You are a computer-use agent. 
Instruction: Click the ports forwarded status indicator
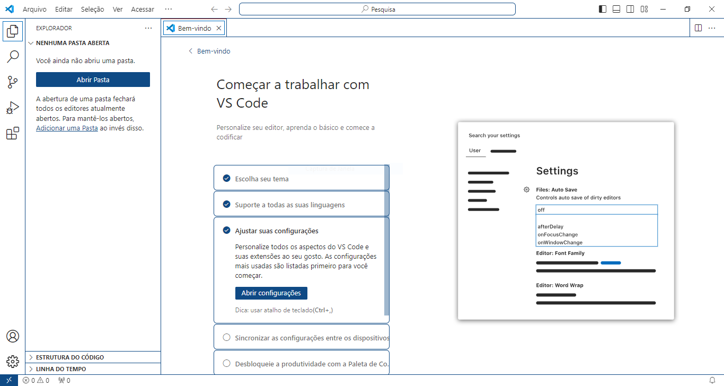pyautogui.click(x=64, y=380)
